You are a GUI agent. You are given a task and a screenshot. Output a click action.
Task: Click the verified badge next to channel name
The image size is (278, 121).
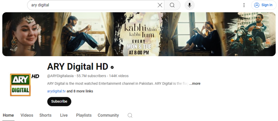[x=112, y=67]
